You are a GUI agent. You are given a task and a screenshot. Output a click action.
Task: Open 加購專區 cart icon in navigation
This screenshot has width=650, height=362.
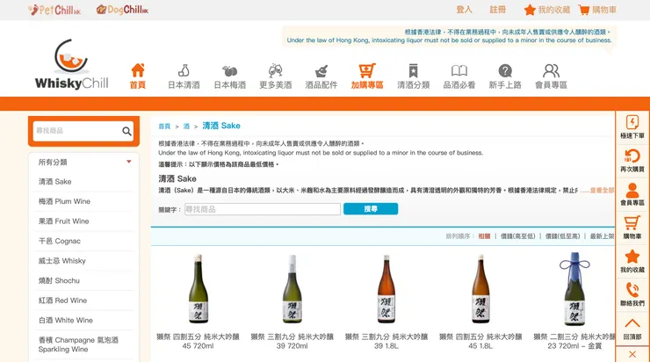point(367,70)
